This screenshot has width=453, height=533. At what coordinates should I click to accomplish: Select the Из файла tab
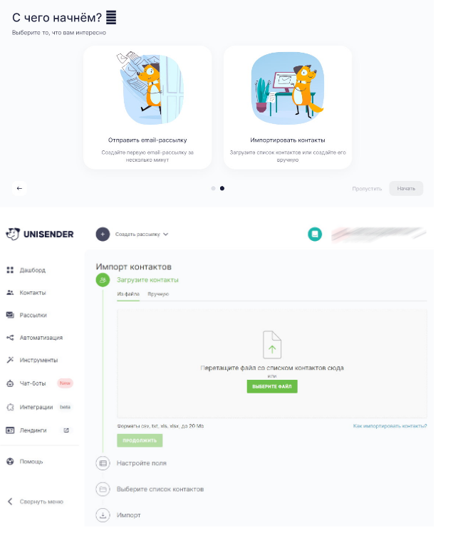pos(128,294)
